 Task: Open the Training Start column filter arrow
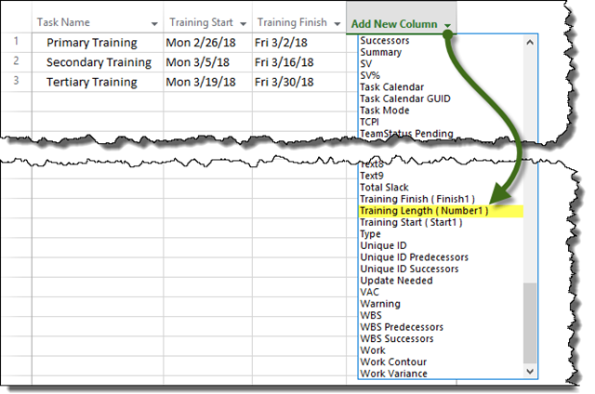click(x=243, y=23)
